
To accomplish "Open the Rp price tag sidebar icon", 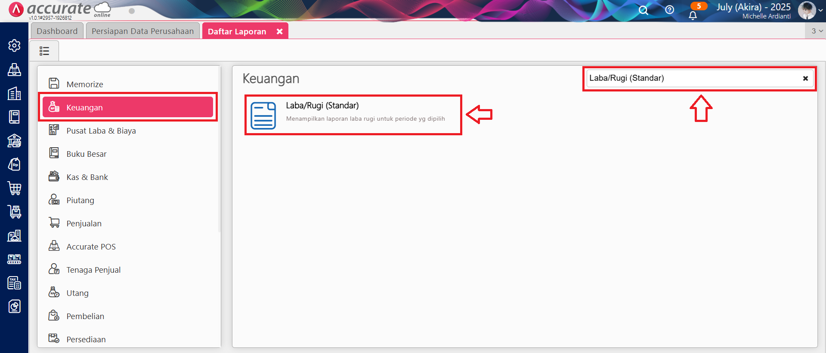I will [x=14, y=164].
